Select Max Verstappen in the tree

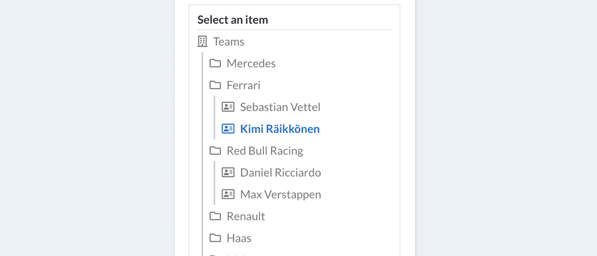click(x=280, y=194)
